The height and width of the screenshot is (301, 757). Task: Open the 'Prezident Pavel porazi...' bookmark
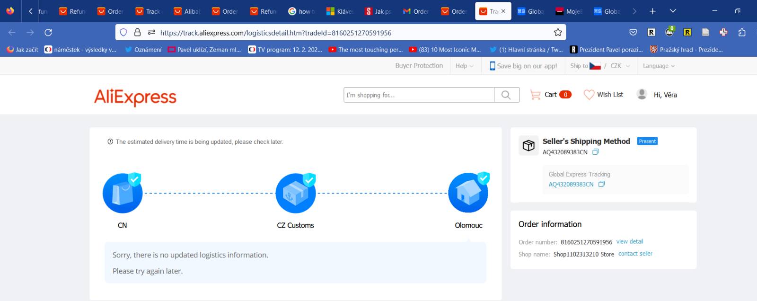[x=607, y=50]
